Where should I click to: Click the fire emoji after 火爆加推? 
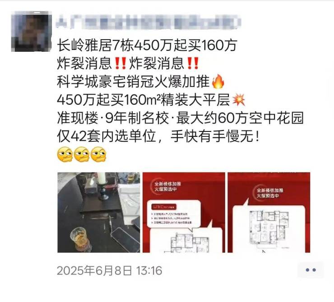(x=218, y=81)
